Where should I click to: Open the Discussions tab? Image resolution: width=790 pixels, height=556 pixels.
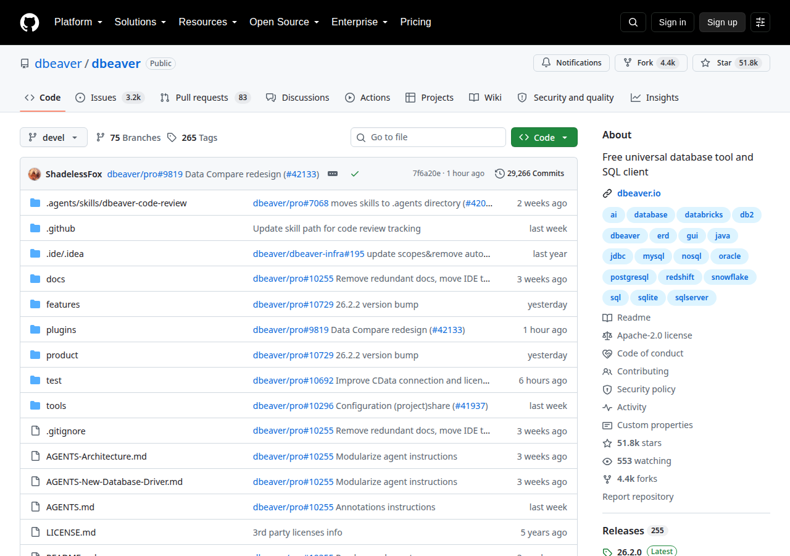click(297, 98)
